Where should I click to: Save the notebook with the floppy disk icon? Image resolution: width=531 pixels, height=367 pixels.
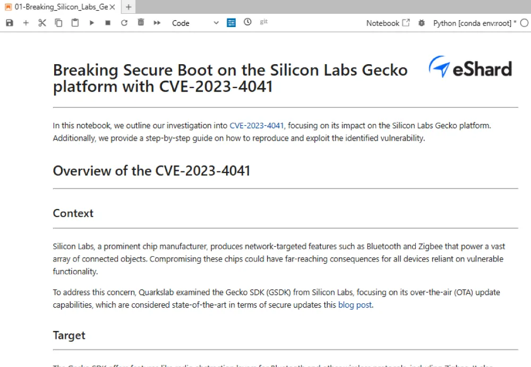(x=10, y=23)
